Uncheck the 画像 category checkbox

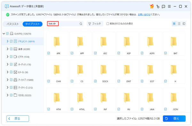coord(11,49)
